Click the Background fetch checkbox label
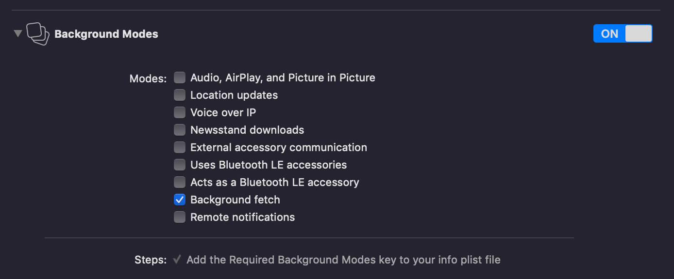 235,199
